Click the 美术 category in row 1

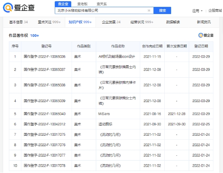[78, 56]
